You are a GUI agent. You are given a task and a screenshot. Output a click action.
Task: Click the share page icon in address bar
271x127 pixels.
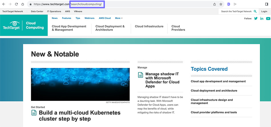click(215, 4)
